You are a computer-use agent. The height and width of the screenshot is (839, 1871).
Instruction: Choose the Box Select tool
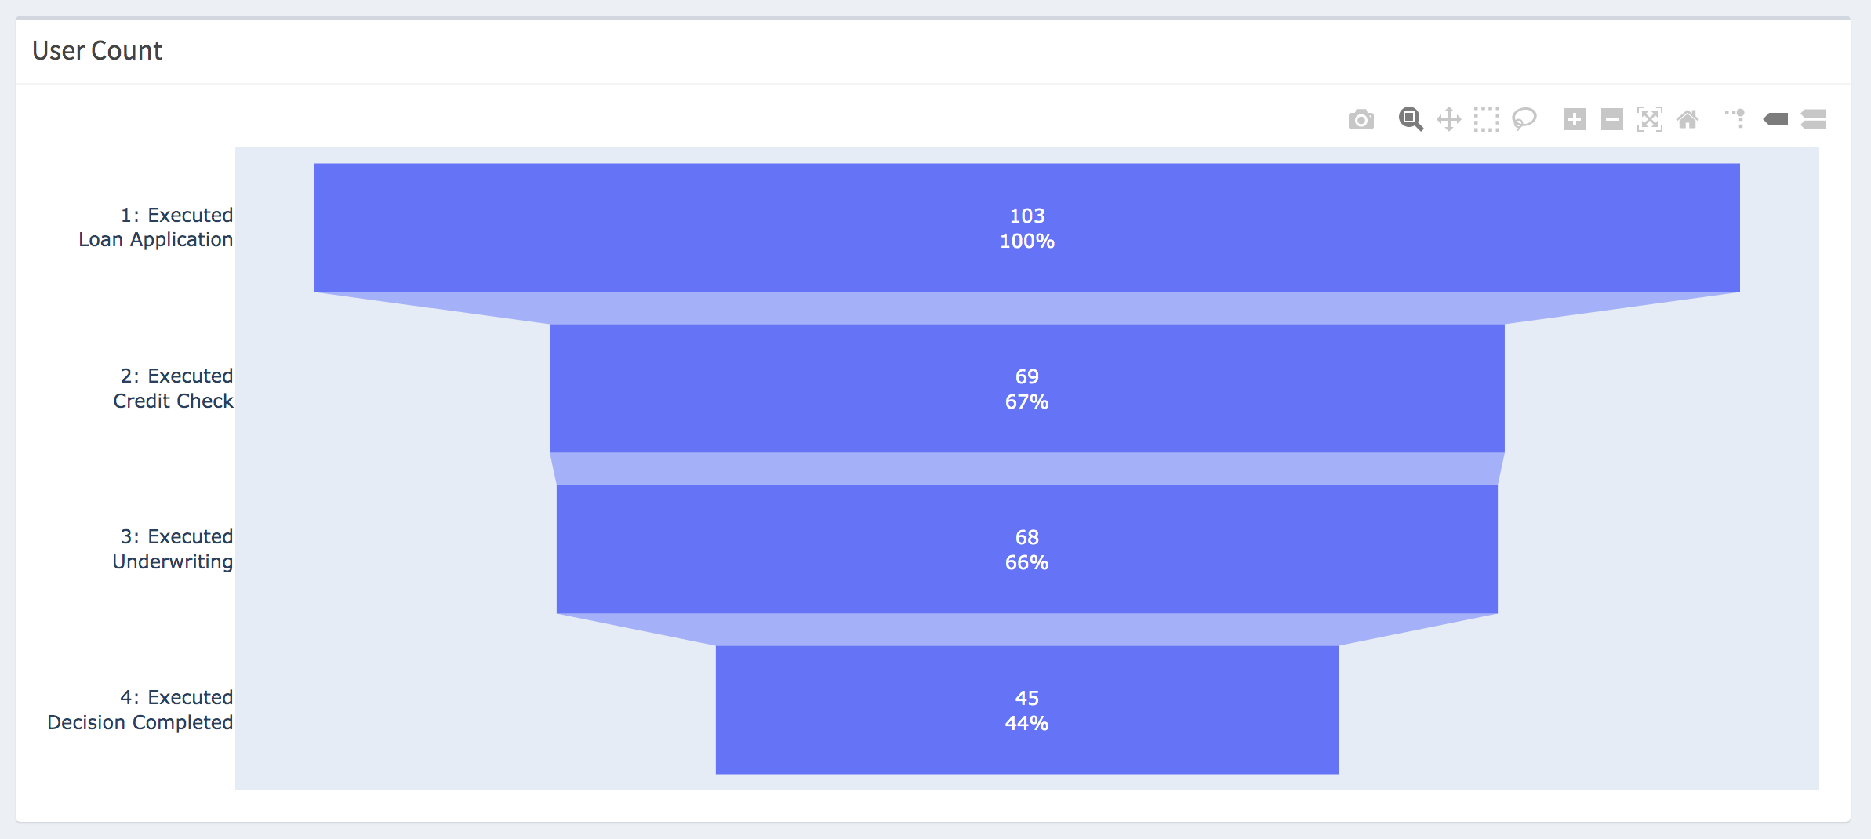pyautogui.click(x=1486, y=119)
